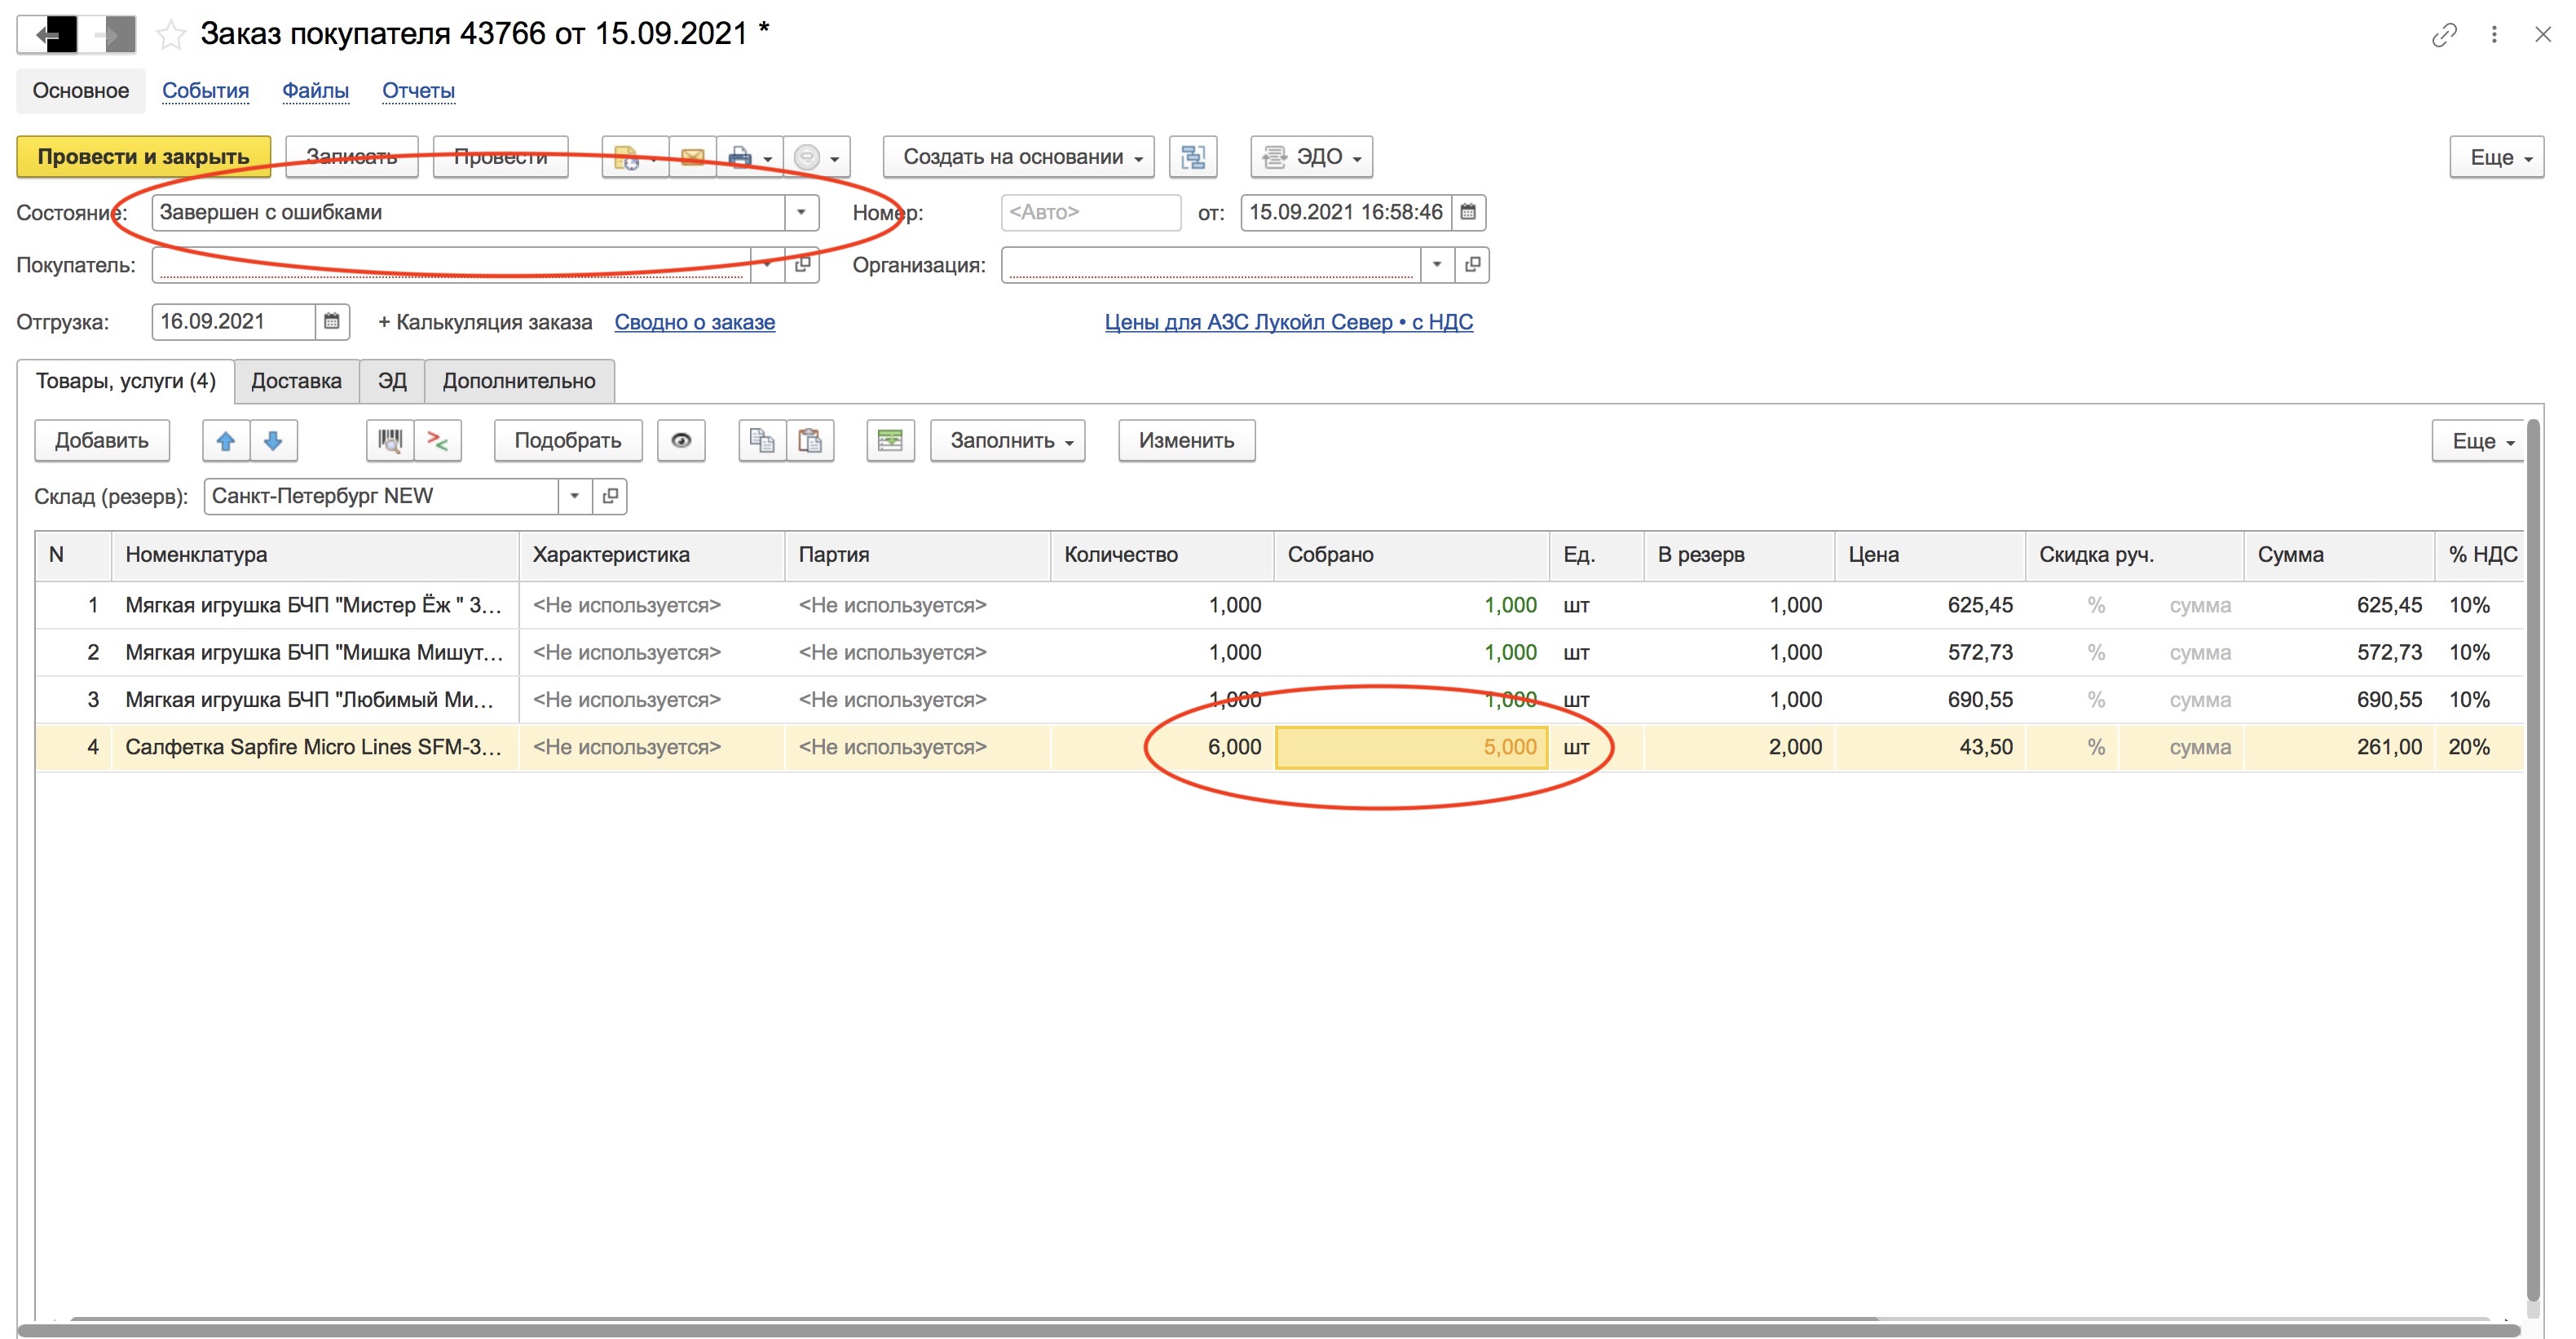Open Создать на основании dropdown
The image size is (2576, 1339).
1018,157
